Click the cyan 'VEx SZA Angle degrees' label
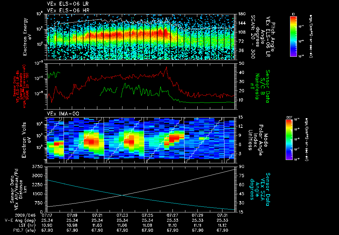Image resolution: width=339 pixels, height=235 pixels. 257,189
